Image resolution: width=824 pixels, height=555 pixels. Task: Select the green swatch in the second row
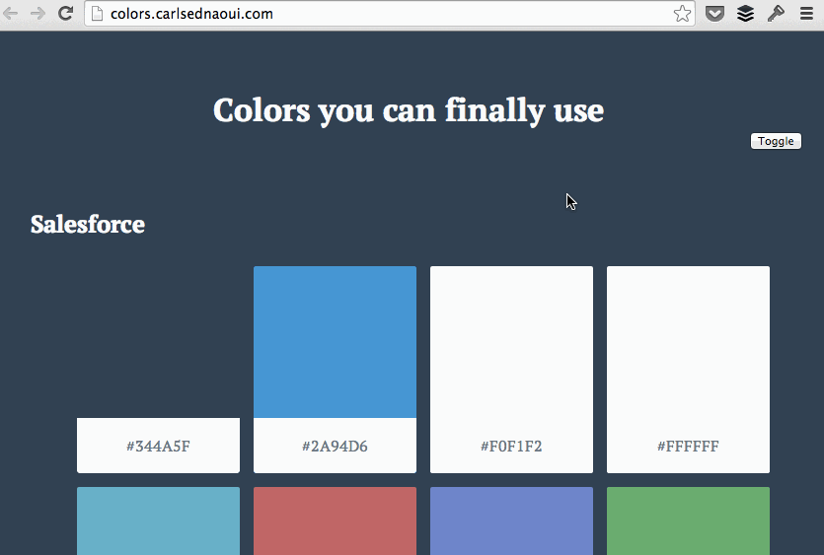point(688,520)
